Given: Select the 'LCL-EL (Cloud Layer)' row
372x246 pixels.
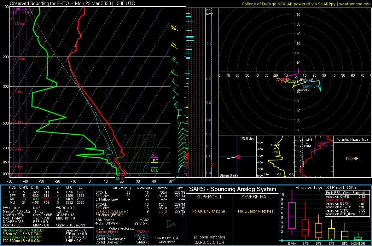Looking at the screenshot, I should click(x=140, y=211).
